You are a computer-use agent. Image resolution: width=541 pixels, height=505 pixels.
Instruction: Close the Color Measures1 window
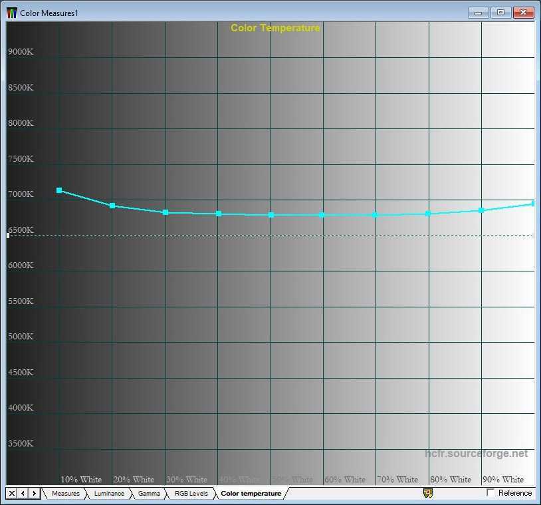[524, 13]
